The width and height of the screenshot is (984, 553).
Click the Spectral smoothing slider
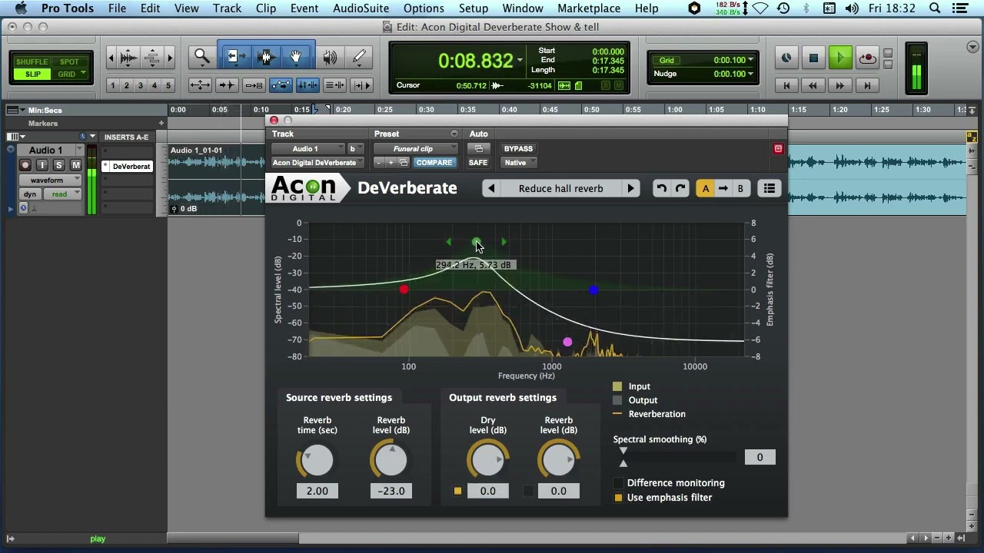[x=676, y=457]
